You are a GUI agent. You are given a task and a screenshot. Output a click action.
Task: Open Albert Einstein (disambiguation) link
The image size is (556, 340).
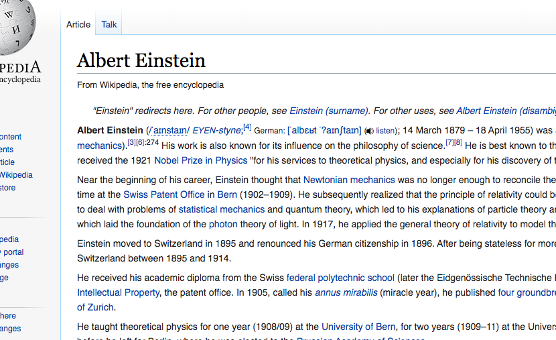(506, 111)
